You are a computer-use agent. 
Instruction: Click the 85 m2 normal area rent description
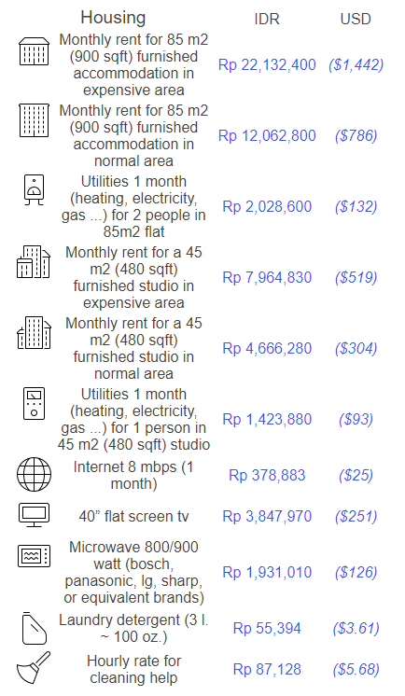(133, 135)
